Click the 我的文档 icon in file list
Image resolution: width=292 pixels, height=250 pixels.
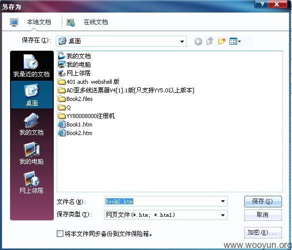click(x=62, y=56)
